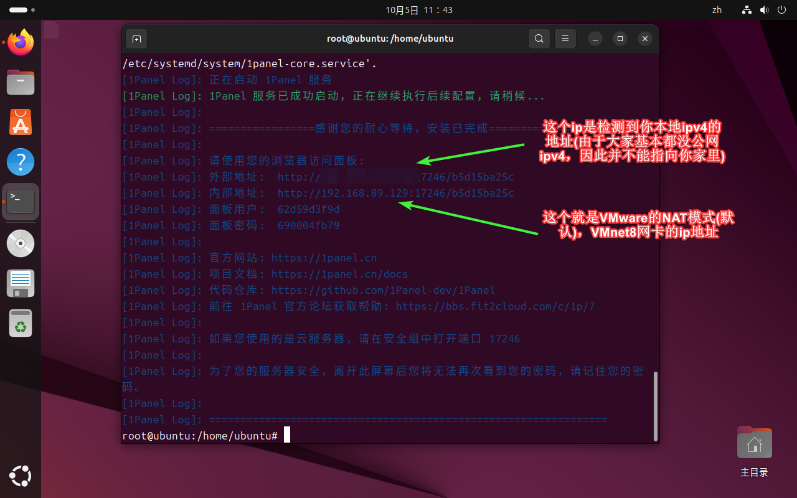Image resolution: width=797 pixels, height=498 pixels.
Task: Open the calendar from the 10月5日 clock
Action: click(x=419, y=10)
